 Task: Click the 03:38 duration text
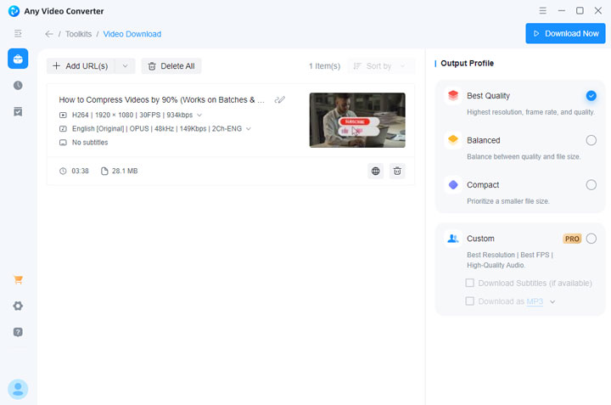[80, 171]
